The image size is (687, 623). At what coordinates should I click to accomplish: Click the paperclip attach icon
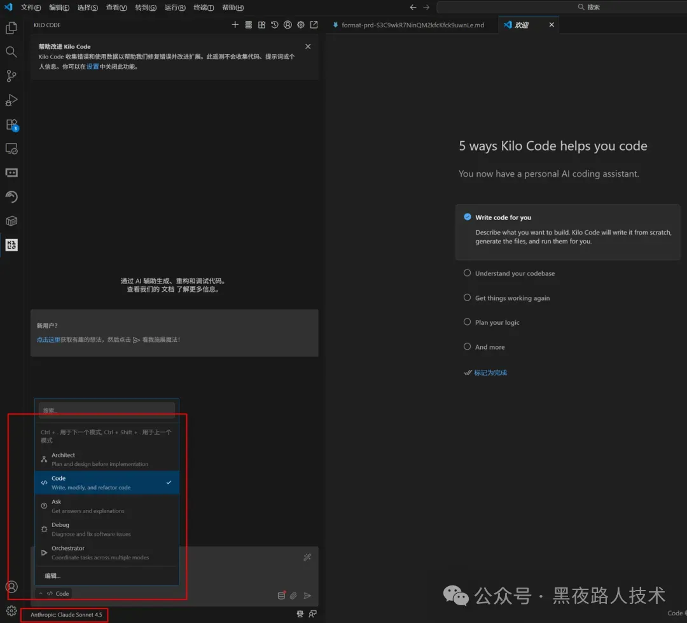point(293,596)
